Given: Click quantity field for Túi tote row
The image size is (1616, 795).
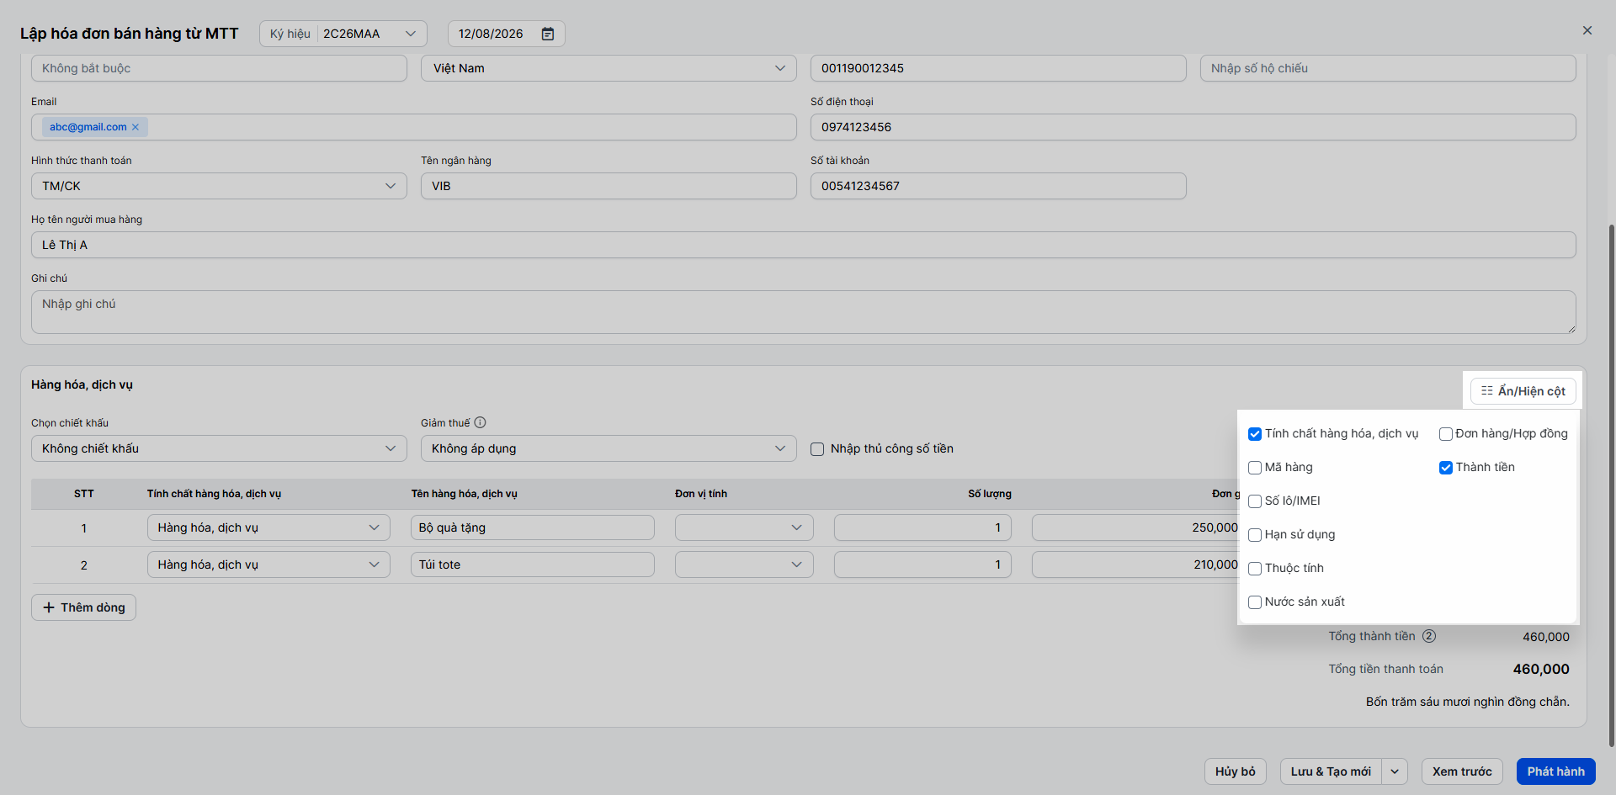Looking at the screenshot, I should coord(922,564).
